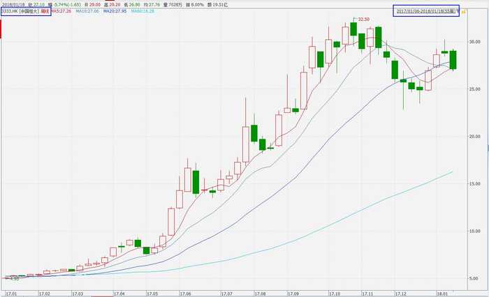The image size is (489, 297).
Task: Click the 量 7028万 volume value in the header
Action: tap(173, 5)
